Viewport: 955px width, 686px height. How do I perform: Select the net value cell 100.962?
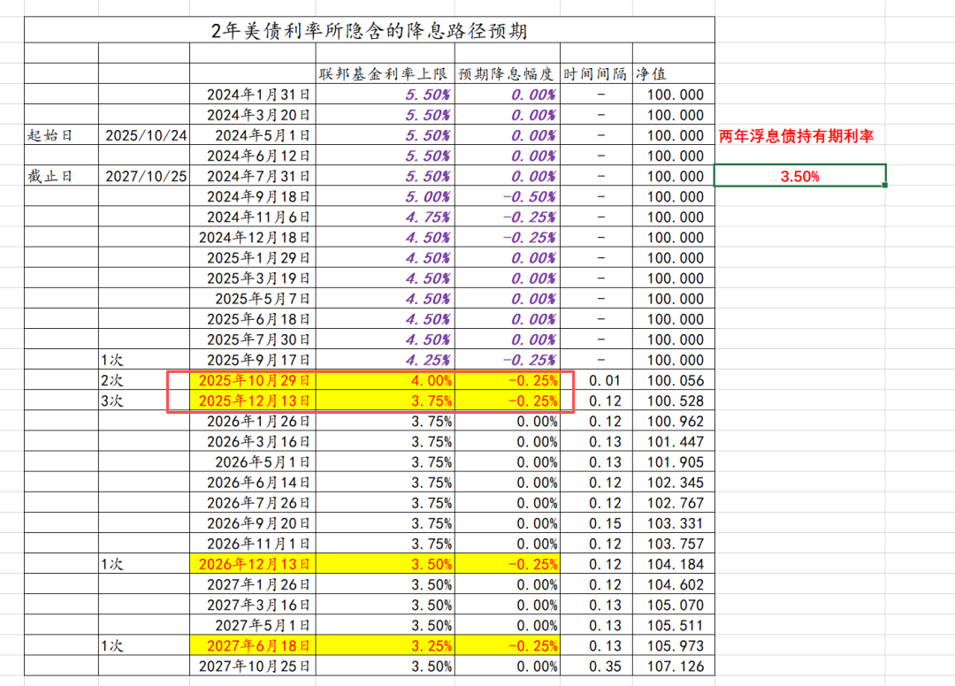pos(673,421)
